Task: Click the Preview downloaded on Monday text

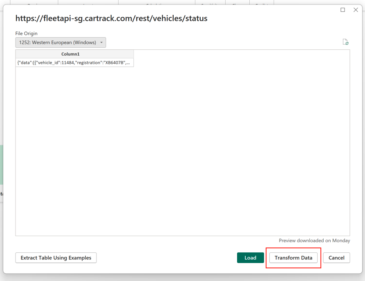Action: (x=314, y=241)
